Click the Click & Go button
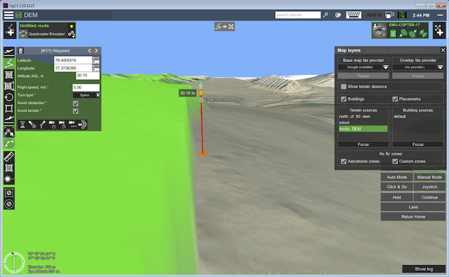Image resolution: width=449 pixels, height=277 pixels. coord(397,187)
